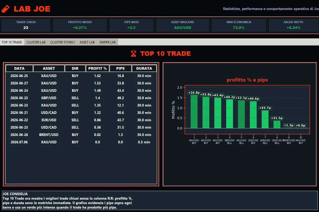Click the DURATA column header
Screen dimensions: 319x212
tap(144, 68)
